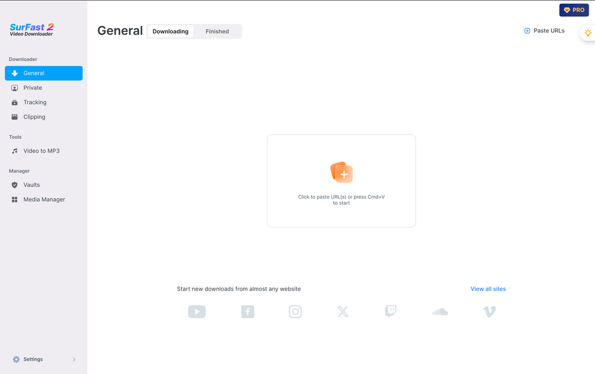Expand the Settings chevron arrow

(74, 359)
